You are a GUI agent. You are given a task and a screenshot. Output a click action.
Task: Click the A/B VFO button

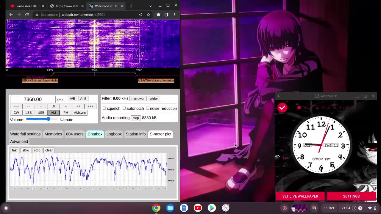72,99
